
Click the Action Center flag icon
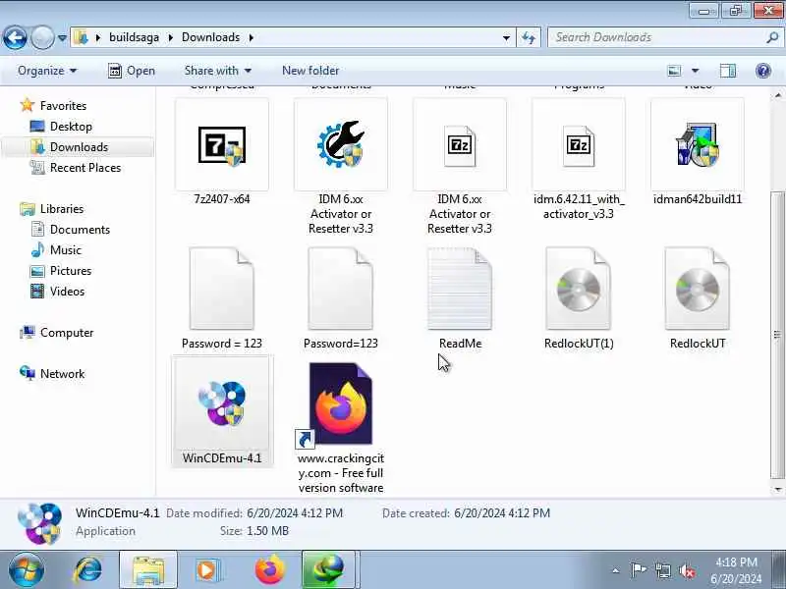pyautogui.click(x=638, y=570)
